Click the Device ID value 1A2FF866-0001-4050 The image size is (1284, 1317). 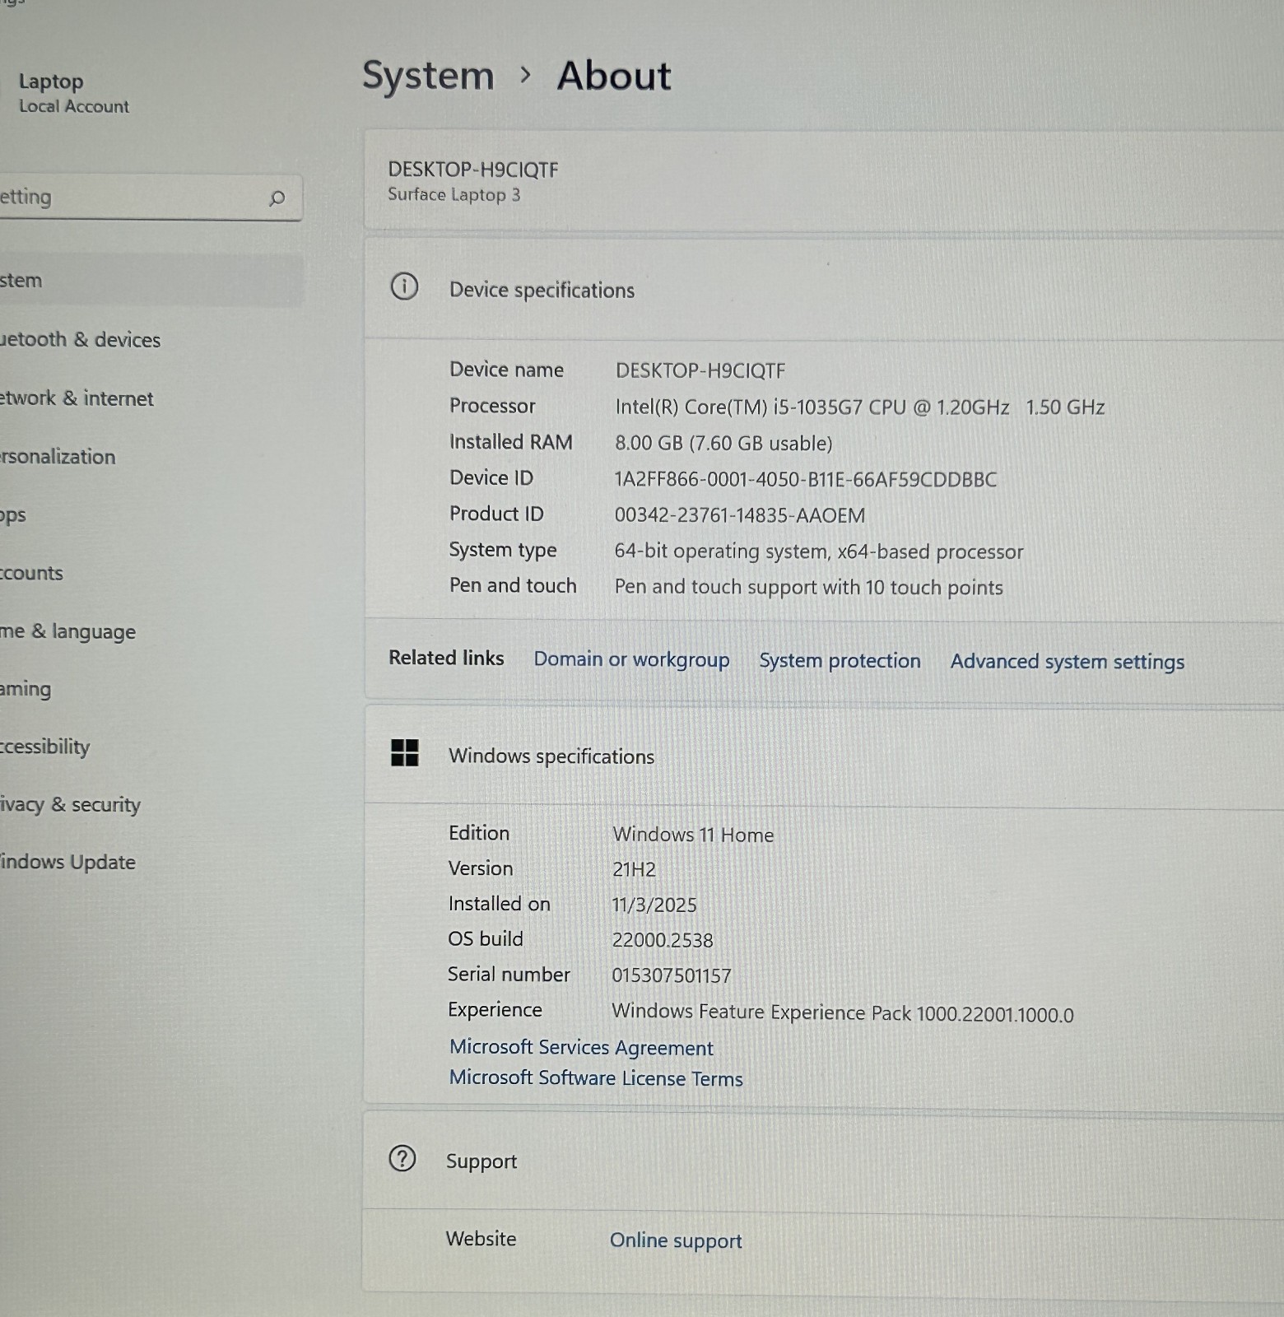point(806,479)
